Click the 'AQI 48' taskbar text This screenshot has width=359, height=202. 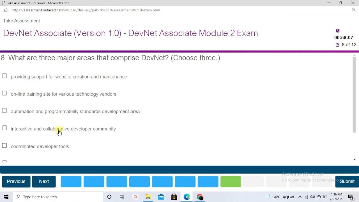[x=288, y=197]
